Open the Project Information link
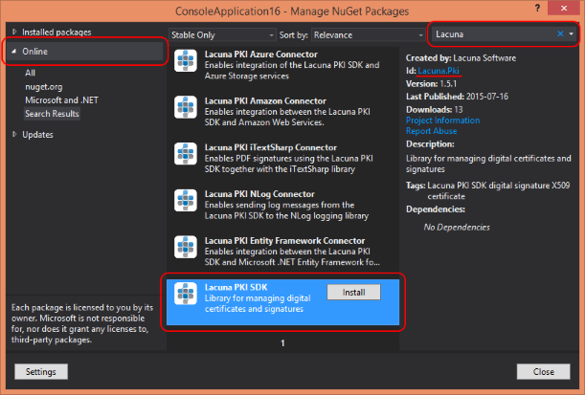The image size is (585, 395). click(443, 121)
